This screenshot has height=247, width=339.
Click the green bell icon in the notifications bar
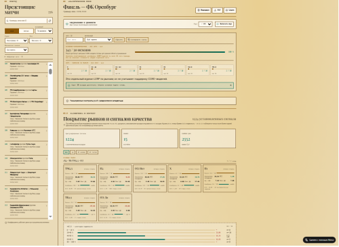67,24
